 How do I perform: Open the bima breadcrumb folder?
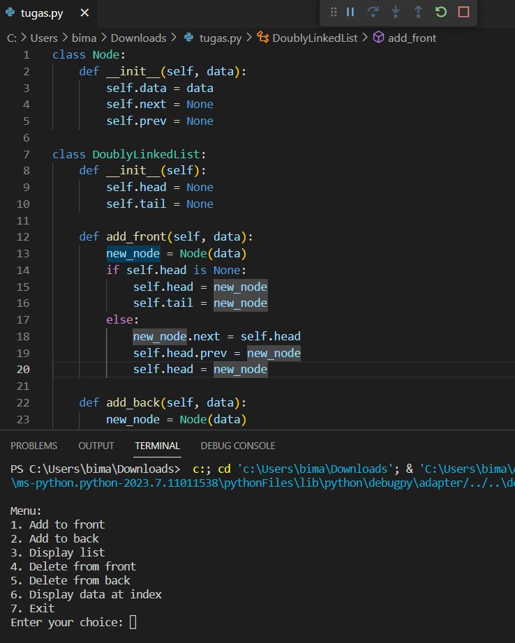point(84,38)
